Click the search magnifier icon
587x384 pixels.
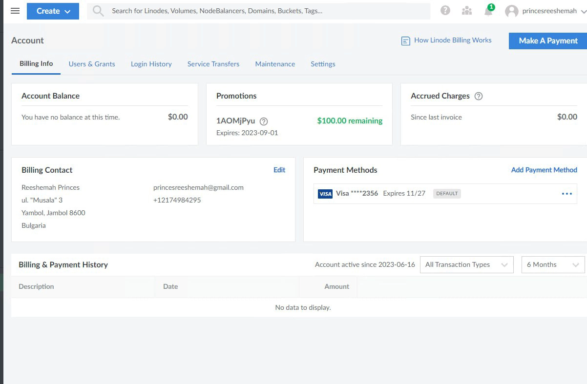point(98,11)
